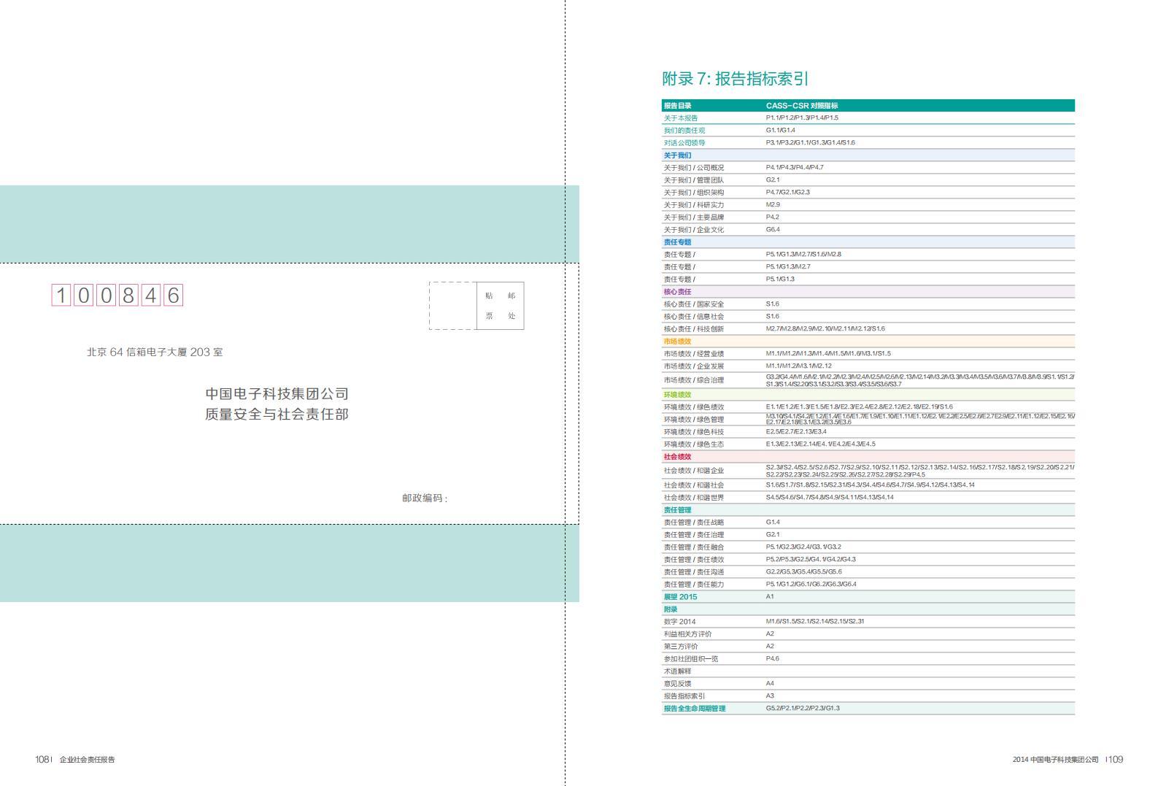Click the "术语解释" row label
Screen dimensions: 1158x786
[677, 671]
